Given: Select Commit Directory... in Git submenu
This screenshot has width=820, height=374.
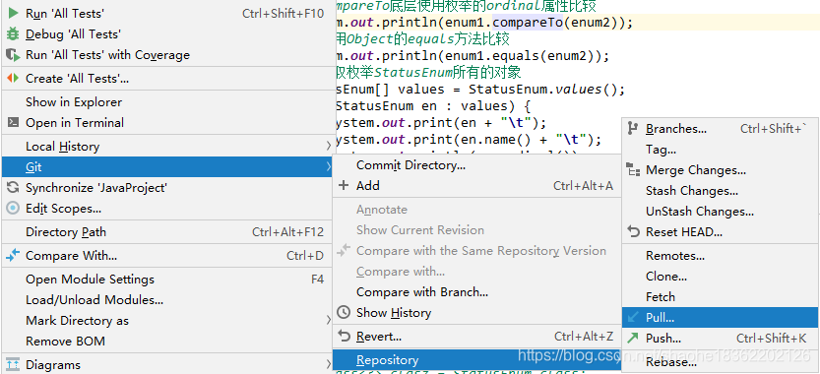Looking at the screenshot, I should pos(476,165).
